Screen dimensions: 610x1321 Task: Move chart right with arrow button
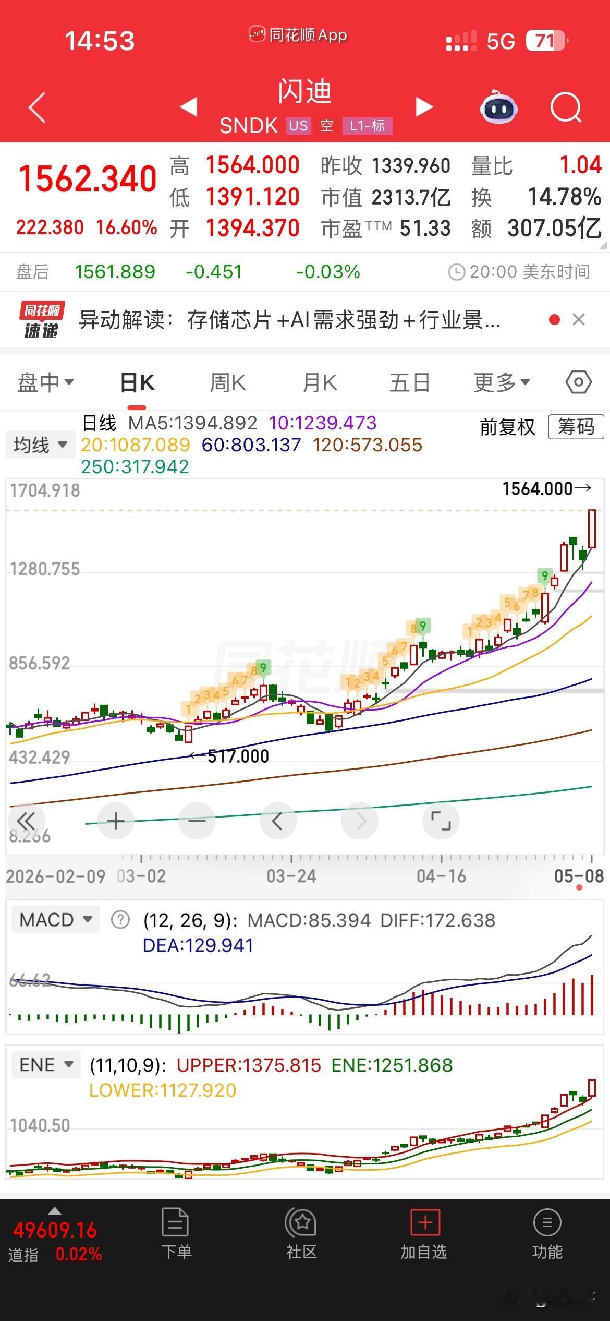click(360, 821)
